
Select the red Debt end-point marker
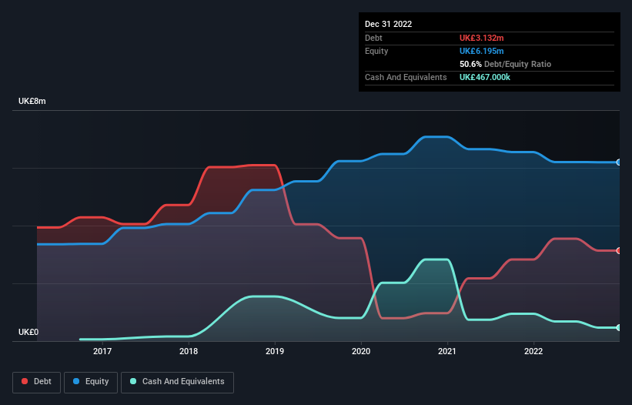619,251
